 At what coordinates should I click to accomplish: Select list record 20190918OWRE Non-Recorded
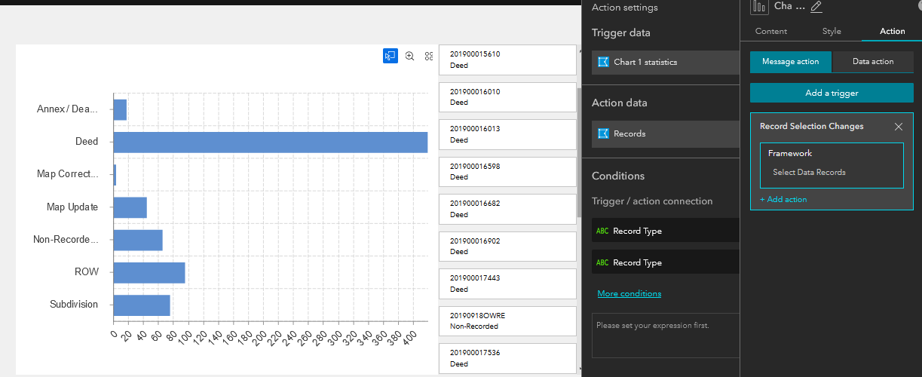[507, 321]
